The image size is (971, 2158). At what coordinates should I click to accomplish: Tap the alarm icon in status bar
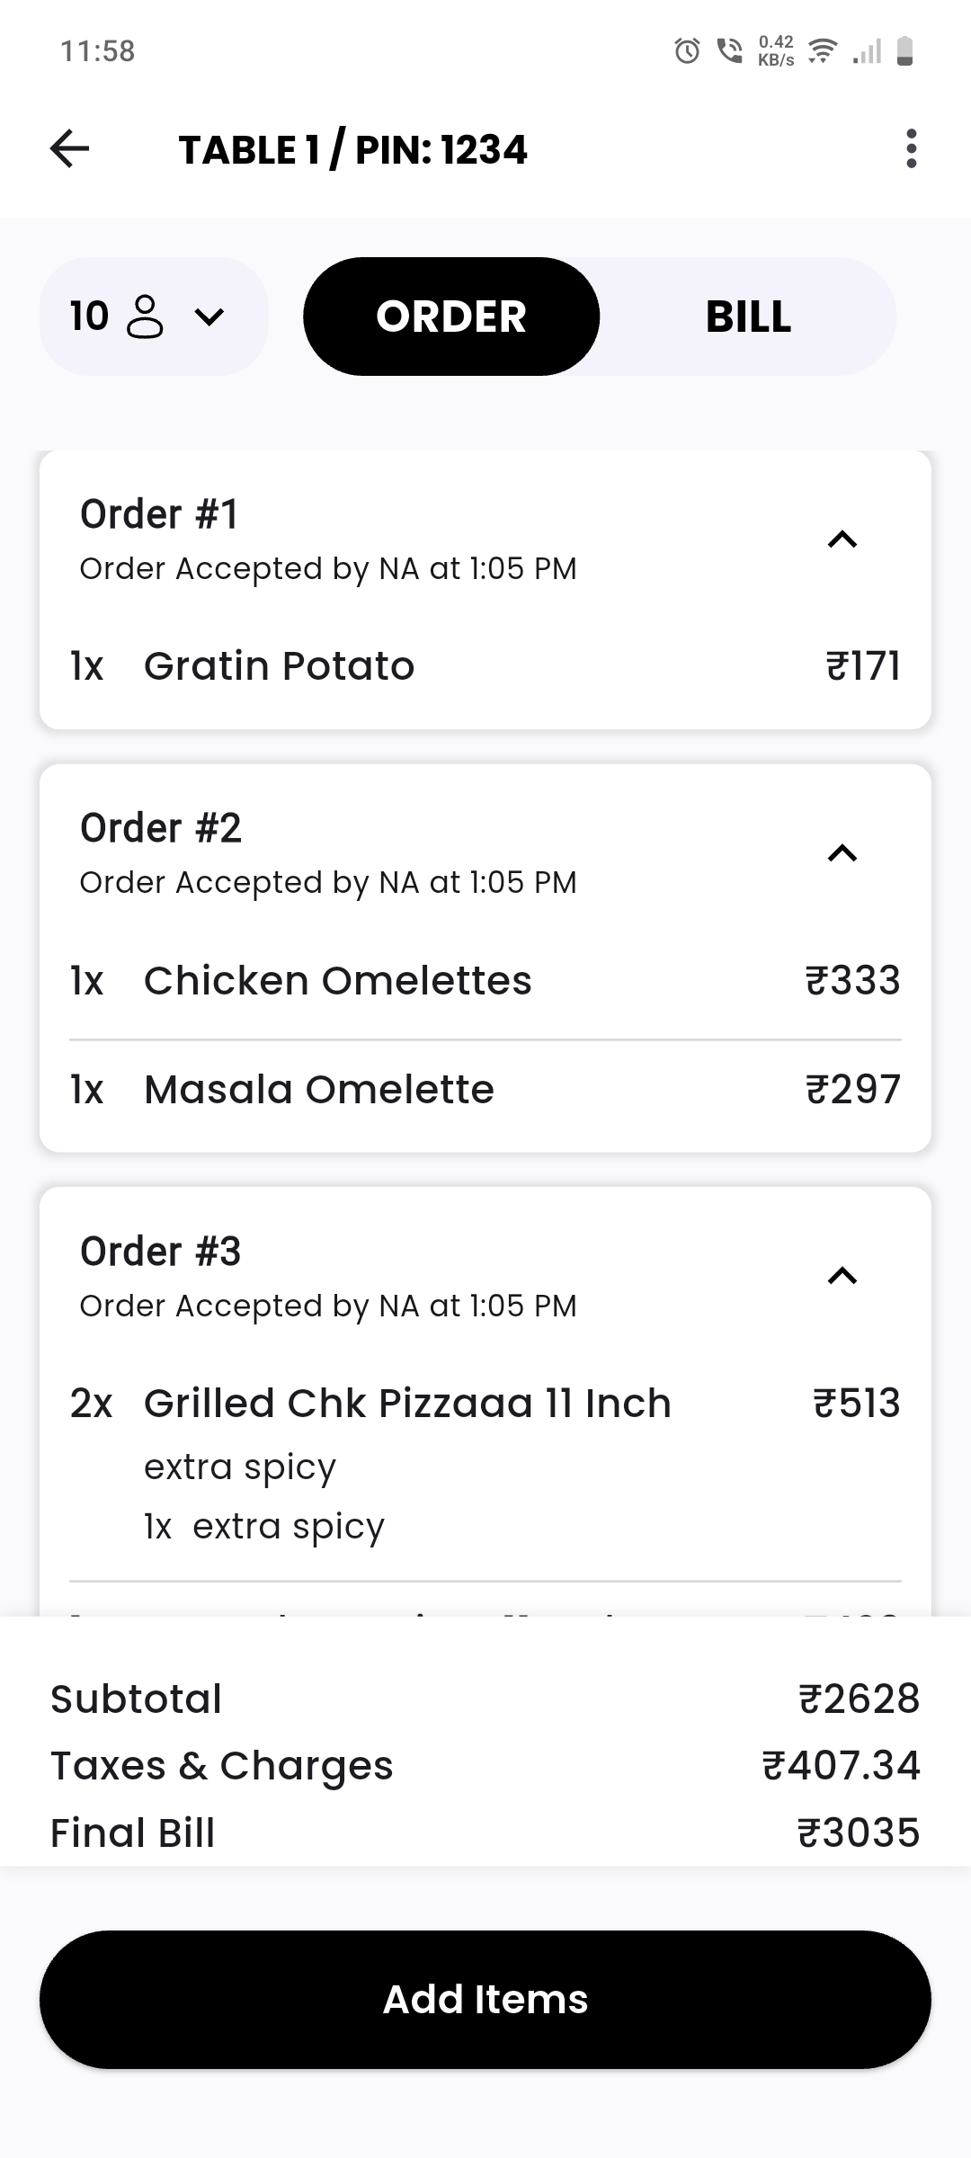pyautogui.click(x=687, y=51)
